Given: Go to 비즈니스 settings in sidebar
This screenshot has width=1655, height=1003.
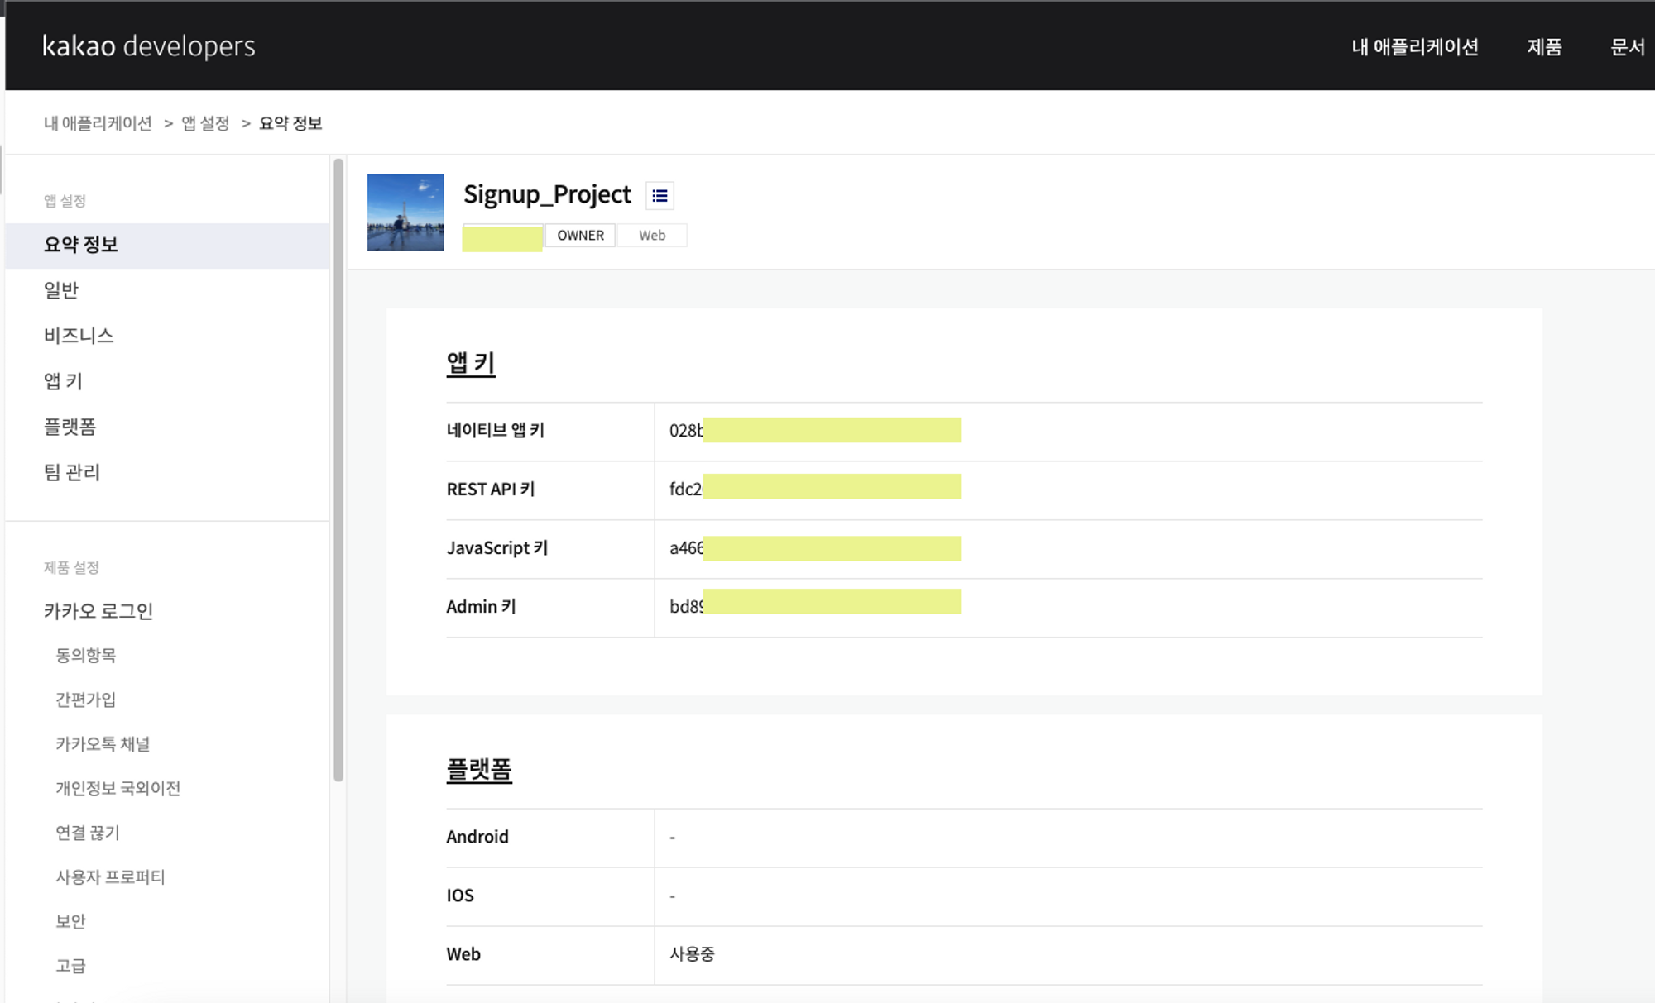Looking at the screenshot, I should (79, 336).
